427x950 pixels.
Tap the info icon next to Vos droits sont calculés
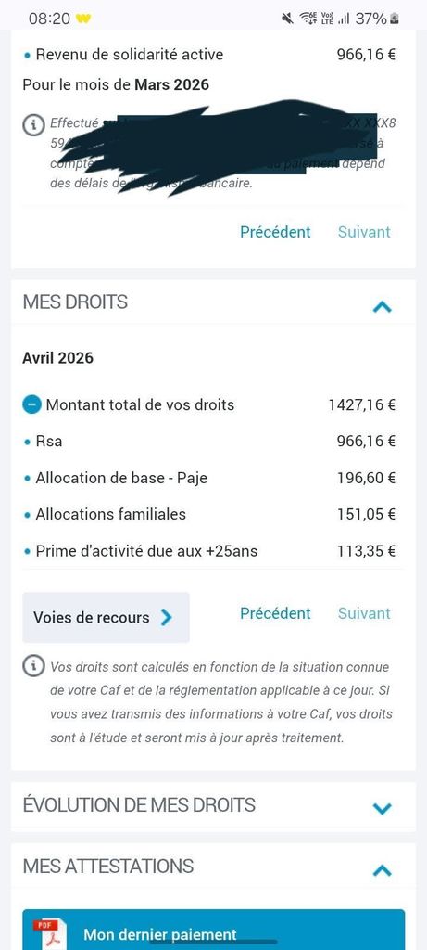point(34,667)
